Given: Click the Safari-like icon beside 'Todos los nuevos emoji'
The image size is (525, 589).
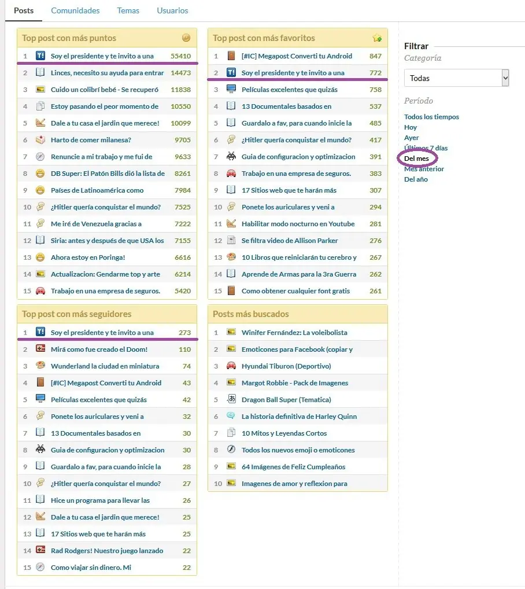Looking at the screenshot, I should click(231, 449).
